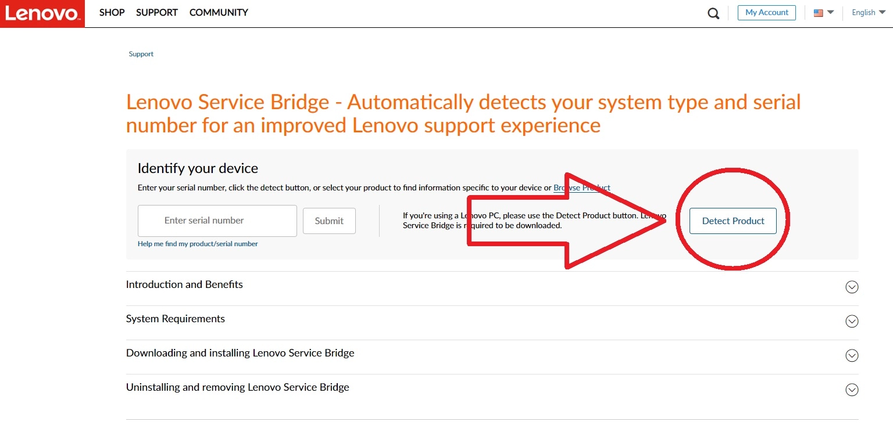Click the My Account button

[x=767, y=13]
